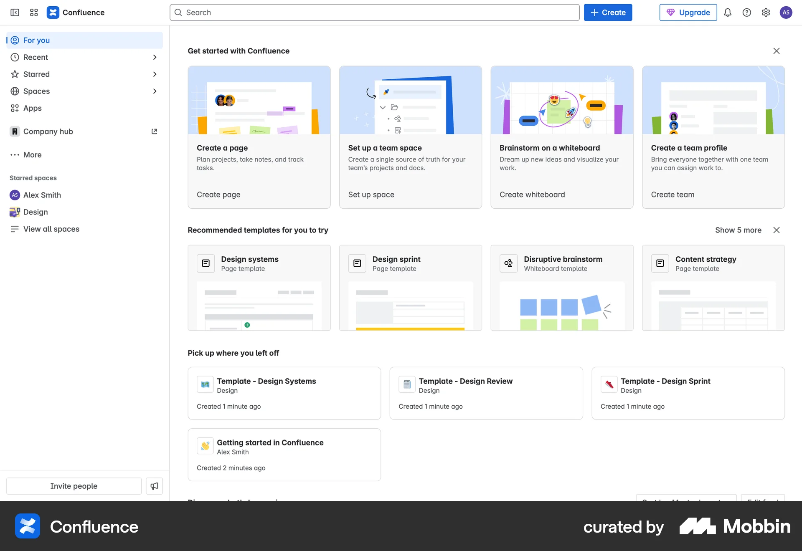802x551 pixels.
Task: Click the Upgrade button
Action: point(688,13)
